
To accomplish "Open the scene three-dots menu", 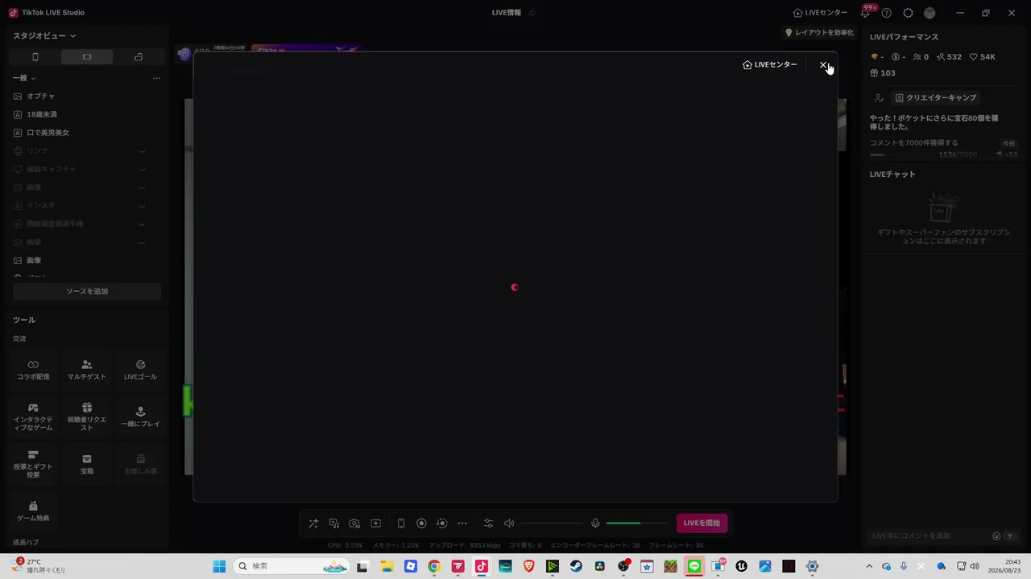I will pos(156,78).
